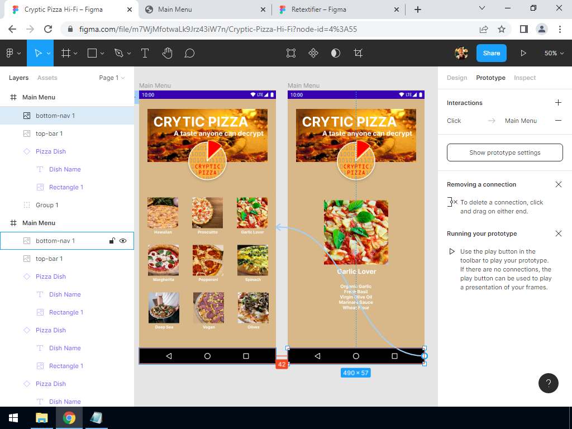Expand Frame tool options dropdown
The height and width of the screenshot is (429, 572).
pos(75,53)
